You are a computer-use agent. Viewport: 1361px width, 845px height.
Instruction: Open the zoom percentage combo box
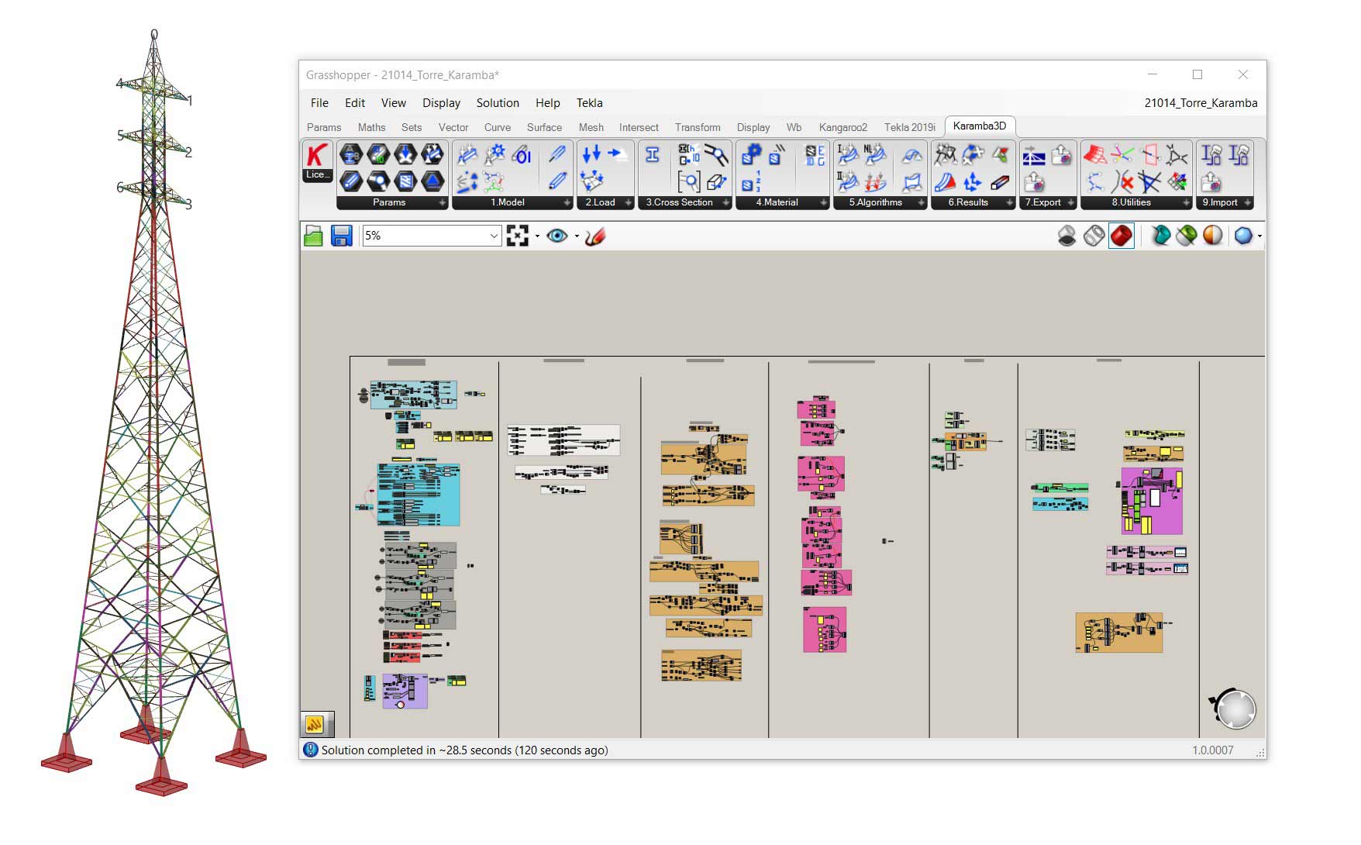tap(432, 236)
